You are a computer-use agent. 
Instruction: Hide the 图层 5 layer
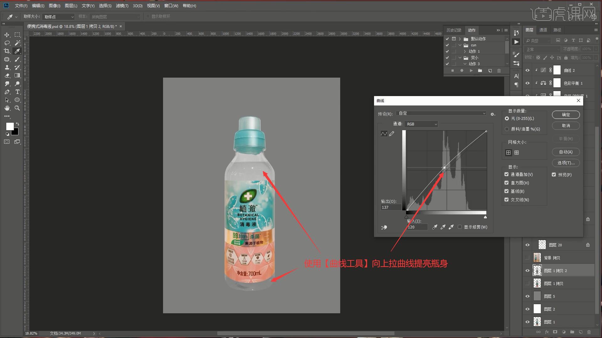pyautogui.click(x=527, y=296)
